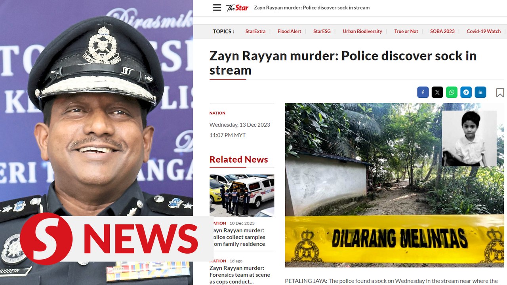Open the police vehicles related news thumbnail
This screenshot has height=285, width=507.
click(242, 196)
